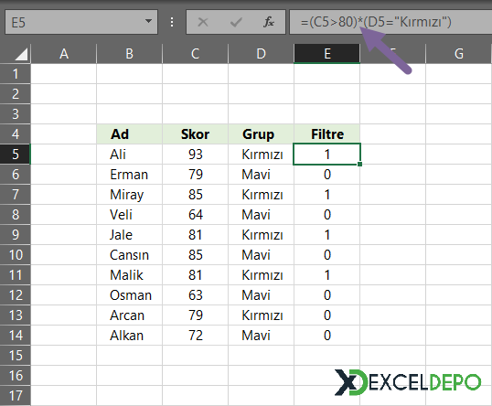Click the Select All corner triangle
The image size is (492, 406).
coord(20,54)
